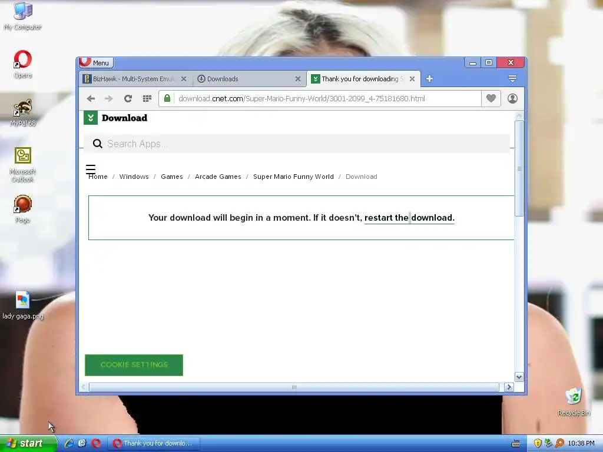
Task: Open the Games breadcrumb link
Action: pyautogui.click(x=172, y=177)
